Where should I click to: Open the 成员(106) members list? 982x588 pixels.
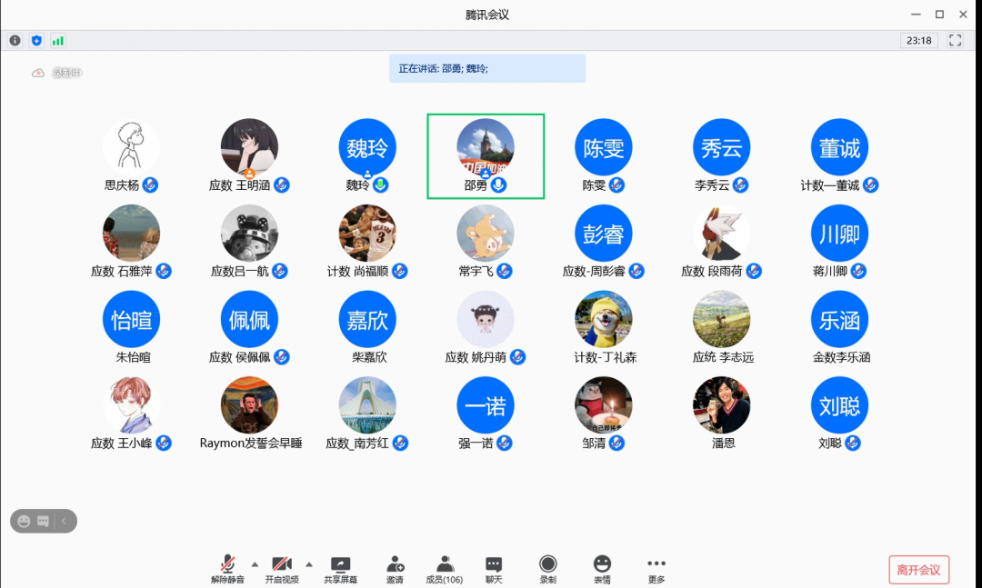tap(444, 569)
